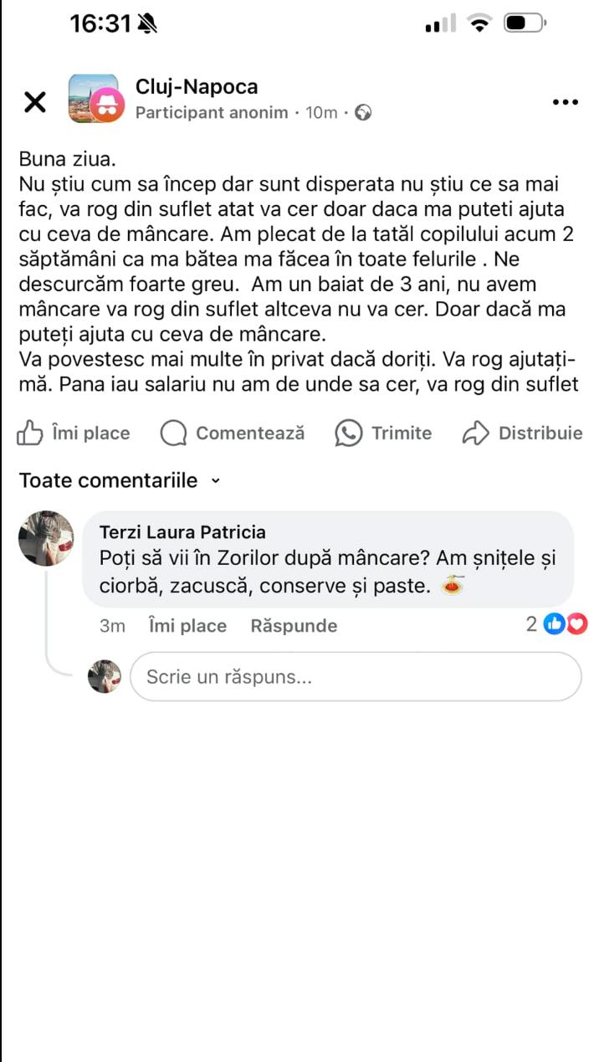594x1062 pixels.
Task: Open Terzi Laura Patricia's profile name
Action: click(182, 532)
